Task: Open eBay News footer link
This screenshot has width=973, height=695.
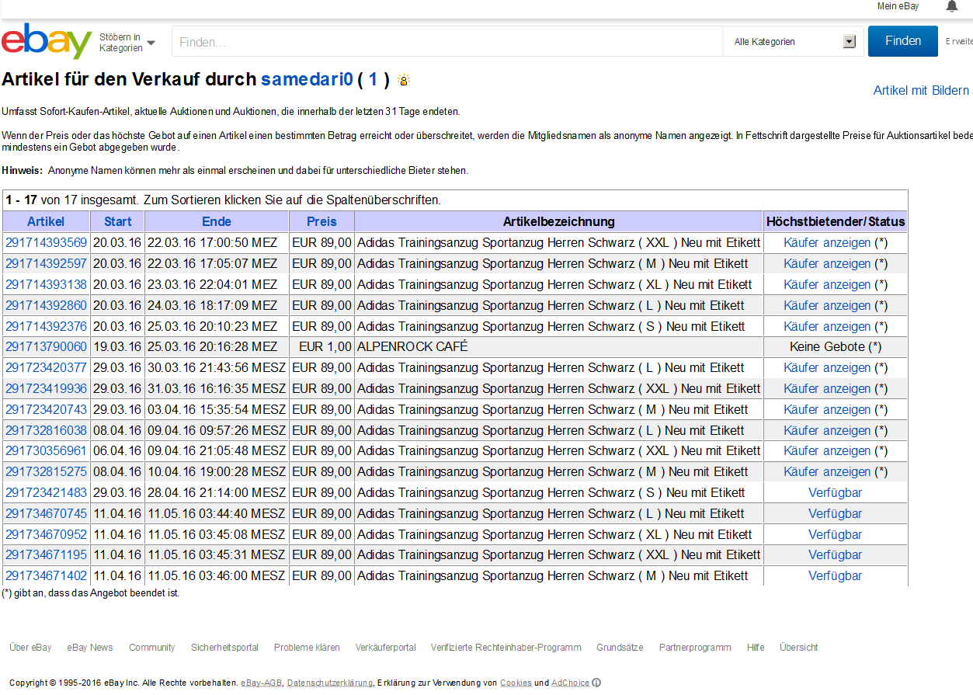Action: pyautogui.click(x=90, y=648)
